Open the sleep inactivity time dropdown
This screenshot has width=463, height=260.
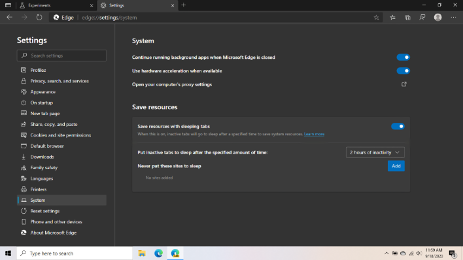375,153
